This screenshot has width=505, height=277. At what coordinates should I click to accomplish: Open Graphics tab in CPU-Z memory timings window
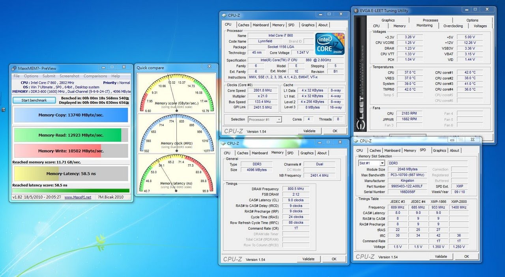coord(307,153)
